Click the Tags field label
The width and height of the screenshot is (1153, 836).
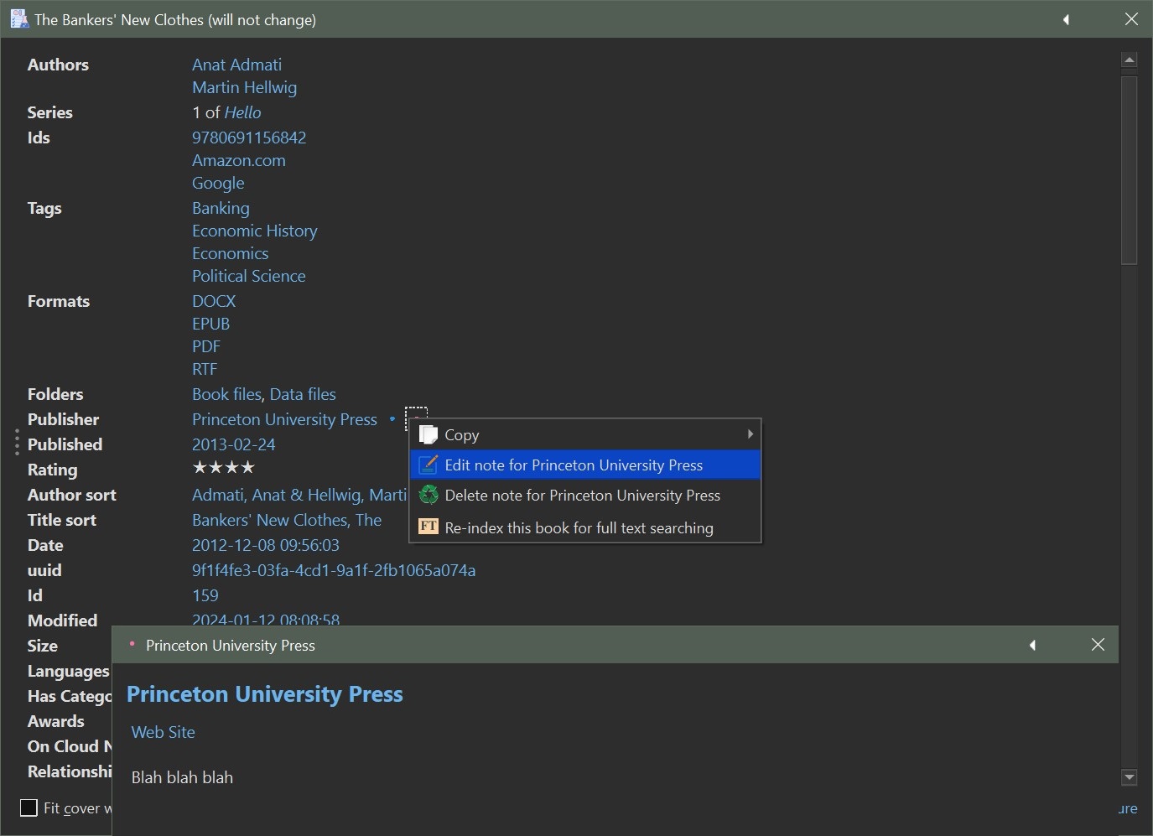(44, 208)
